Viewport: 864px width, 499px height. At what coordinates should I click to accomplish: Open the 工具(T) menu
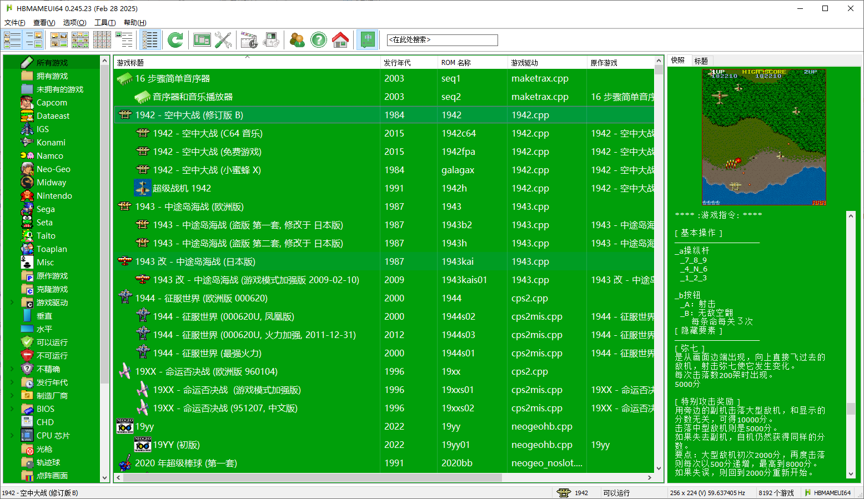(x=105, y=23)
